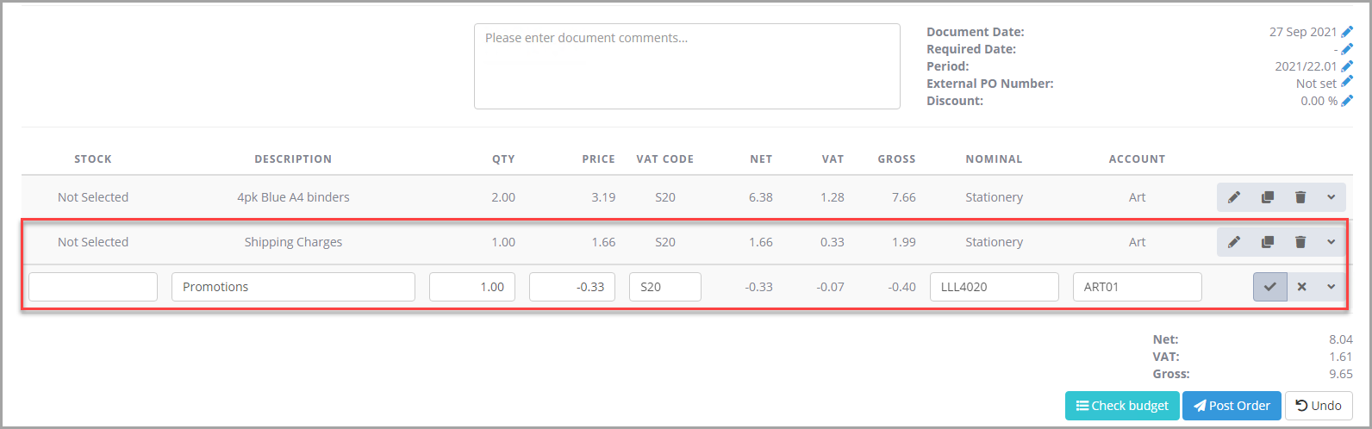Edit the Period value with pencil icon

click(x=1347, y=66)
